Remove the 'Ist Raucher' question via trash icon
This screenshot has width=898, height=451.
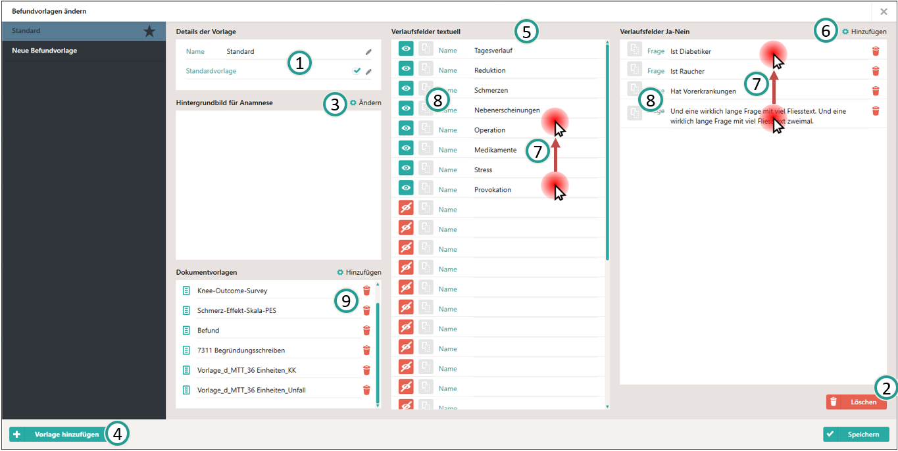pyautogui.click(x=875, y=71)
